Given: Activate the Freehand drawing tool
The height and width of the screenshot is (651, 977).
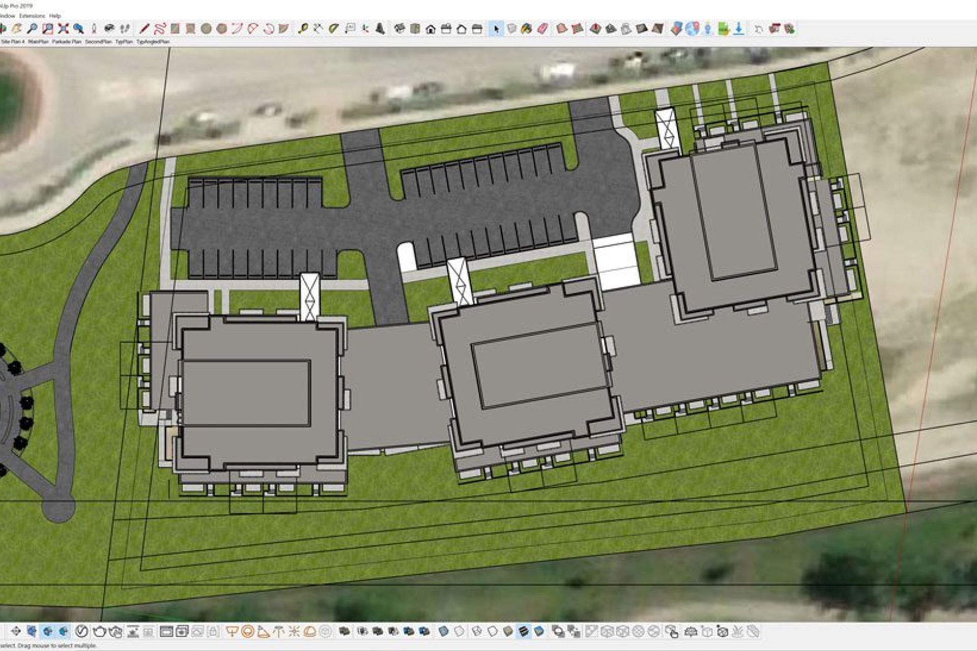Looking at the screenshot, I should pos(160,29).
